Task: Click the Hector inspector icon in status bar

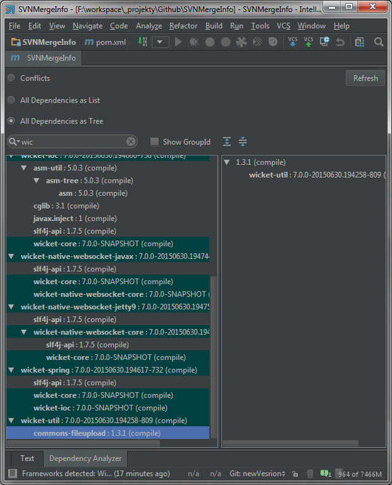Action: pos(310,474)
